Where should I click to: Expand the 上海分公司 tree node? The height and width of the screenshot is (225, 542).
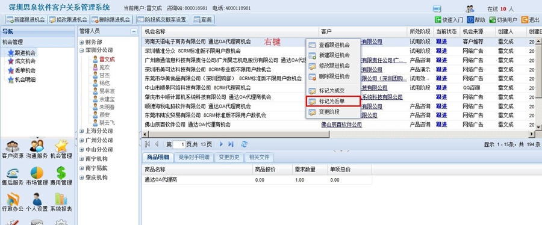point(81,131)
